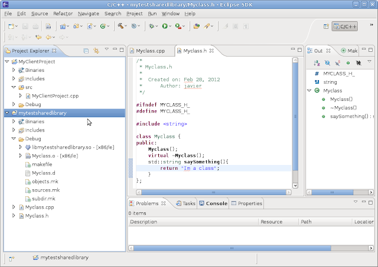The height and width of the screenshot is (267, 378).
Task: Click the green Run icon
Action: click(x=165, y=26)
